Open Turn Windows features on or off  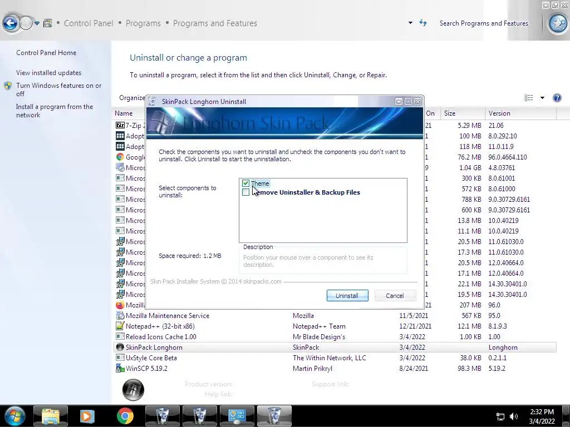coord(58,90)
